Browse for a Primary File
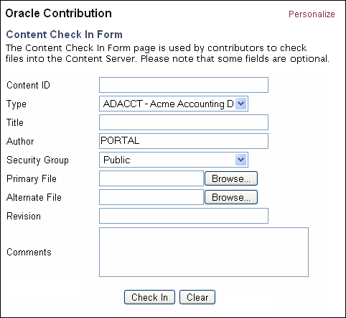The image size is (346, 318). (231, 178)
